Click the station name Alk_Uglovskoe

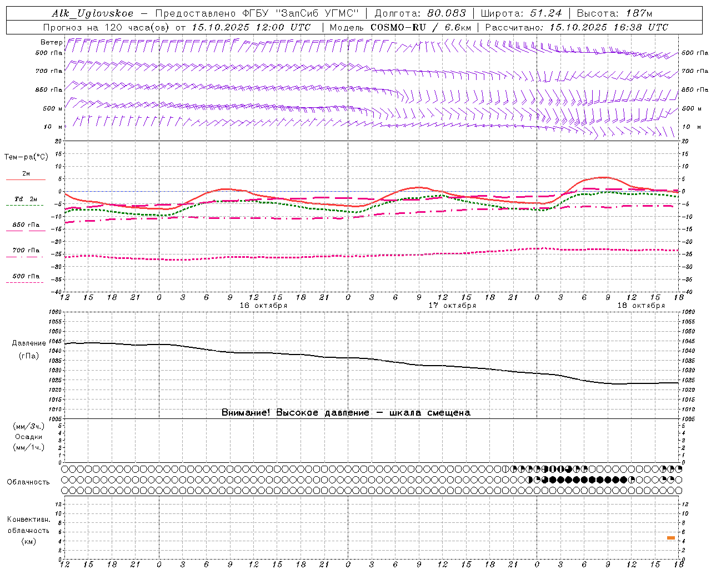pyautogui.click(x=93, y=14)
